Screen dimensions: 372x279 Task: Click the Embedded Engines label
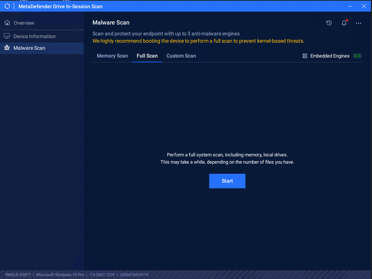pyautogui.click(x=330, y=56)
